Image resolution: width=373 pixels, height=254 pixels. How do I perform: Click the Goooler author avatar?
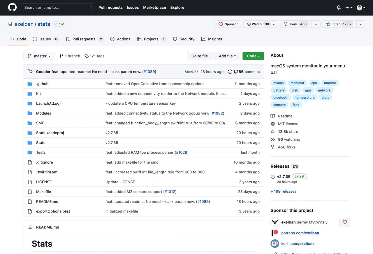click(x=30, y=71)
